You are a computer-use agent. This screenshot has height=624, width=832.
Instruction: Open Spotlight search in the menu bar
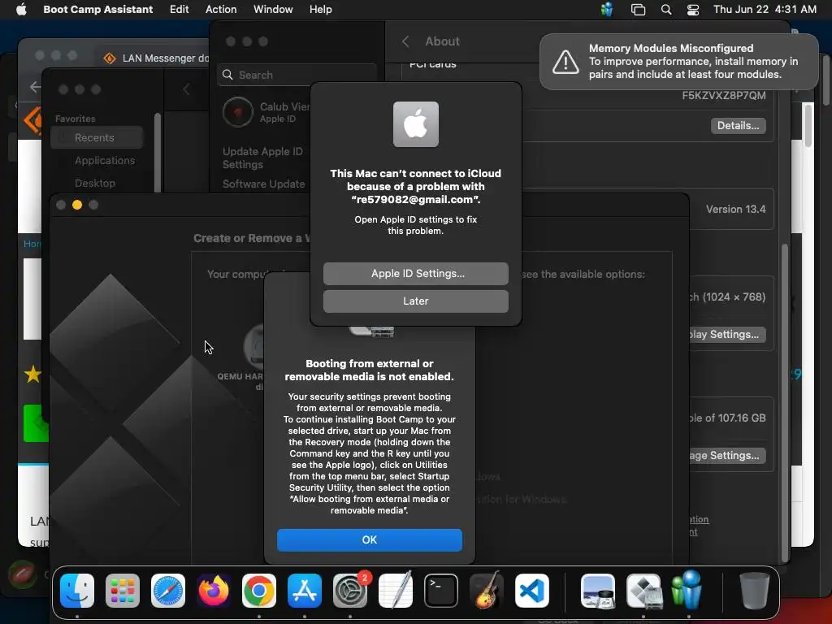coord(666,10)
